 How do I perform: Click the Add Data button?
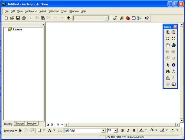point(69,18)
